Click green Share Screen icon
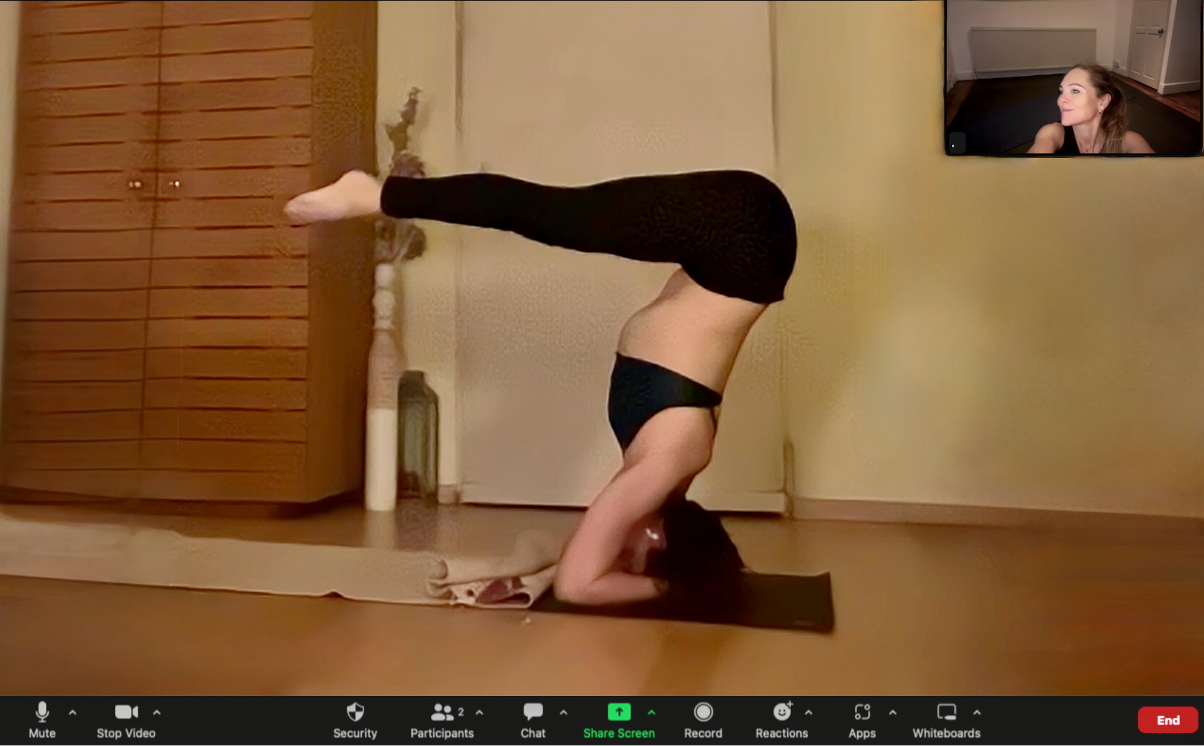 619,713
